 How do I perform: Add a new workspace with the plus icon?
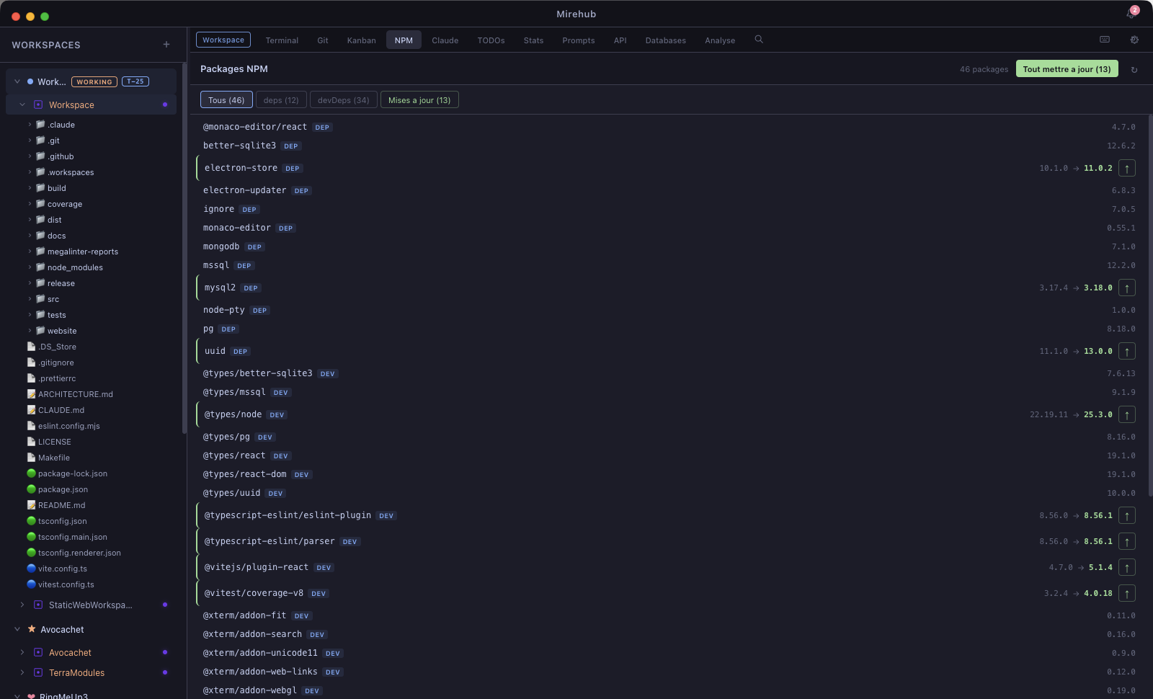[x=166, y=44]
